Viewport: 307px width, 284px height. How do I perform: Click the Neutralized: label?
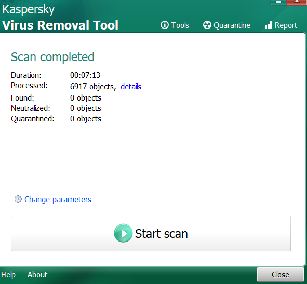click(31, 108)
